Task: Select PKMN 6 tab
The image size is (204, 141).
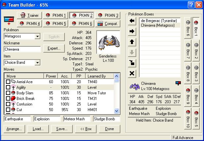Action: click(x=82, y=24)
